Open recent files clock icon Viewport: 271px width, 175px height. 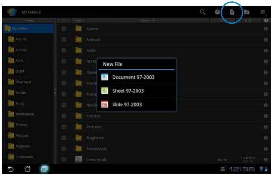click(217, 12)
